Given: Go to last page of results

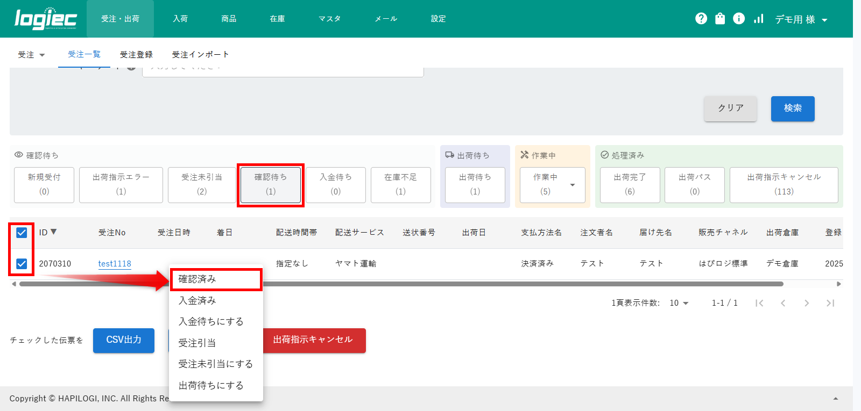Looking at the screenshot, I should (x=830, y=303).
